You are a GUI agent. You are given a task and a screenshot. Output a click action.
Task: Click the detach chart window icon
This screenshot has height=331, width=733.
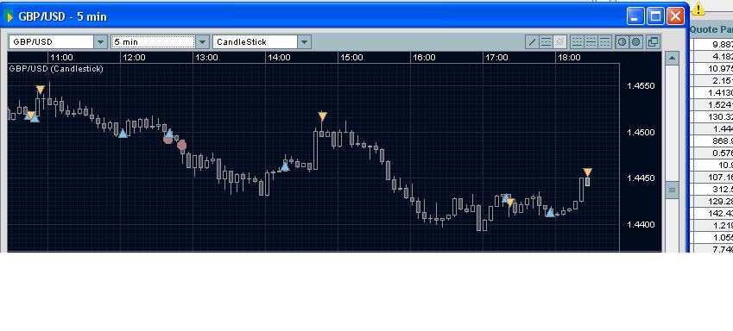[653, 42]
